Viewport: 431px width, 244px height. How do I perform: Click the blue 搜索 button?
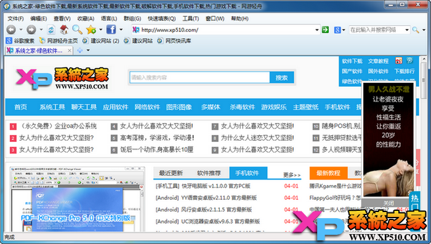tap(282, 77)
